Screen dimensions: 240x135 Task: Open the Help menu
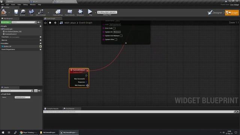[x=39, y=4]
